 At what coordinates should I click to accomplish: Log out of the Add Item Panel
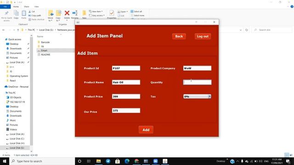pos(203,36)
